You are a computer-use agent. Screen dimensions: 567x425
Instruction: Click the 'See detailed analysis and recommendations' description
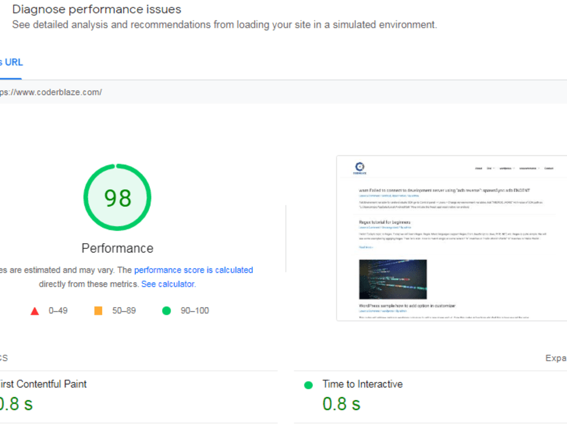coord(225,24)
